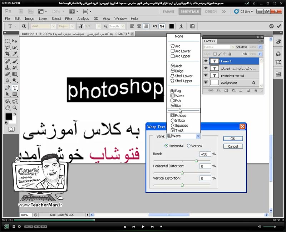The height and width of the screenshot is (232, 286).
Task: Switch to the FADAEI workspace
Action: click(168, 11)
